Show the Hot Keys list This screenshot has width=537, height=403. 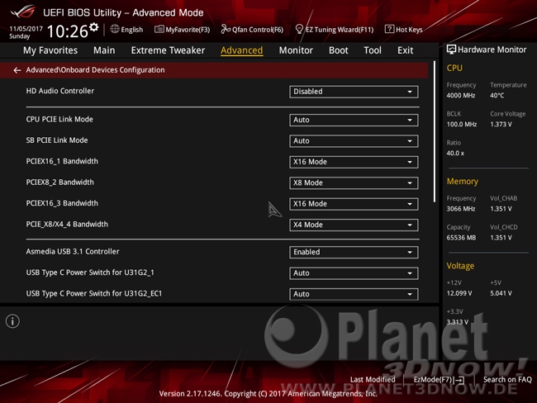[404, 30]
